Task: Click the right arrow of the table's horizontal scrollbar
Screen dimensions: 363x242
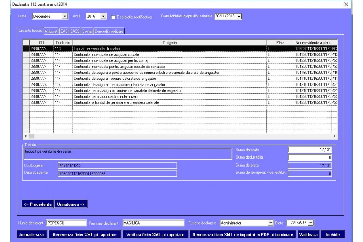Action: tap(334, 136)
